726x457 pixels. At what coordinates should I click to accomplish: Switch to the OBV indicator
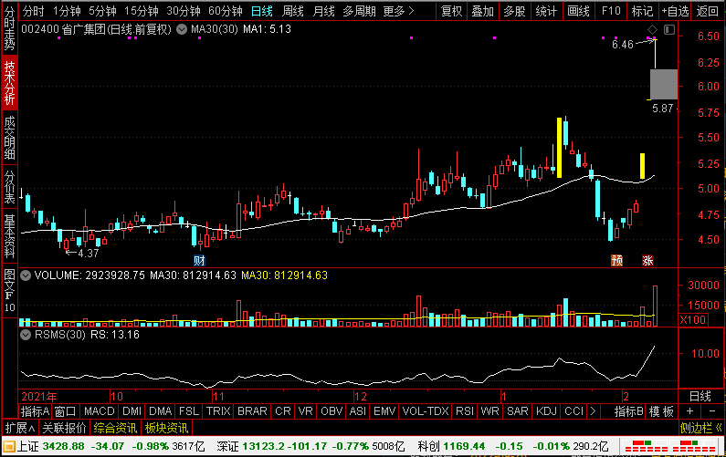(331, 411)
